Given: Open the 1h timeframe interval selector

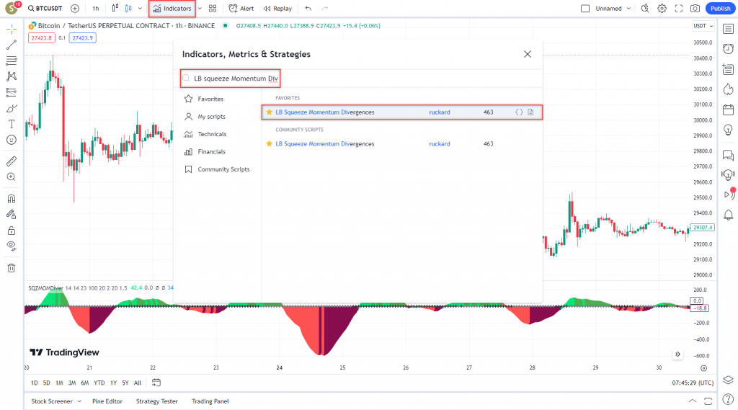Looking at the screenshot, I should pyautogui.click(x=96, y=9).
